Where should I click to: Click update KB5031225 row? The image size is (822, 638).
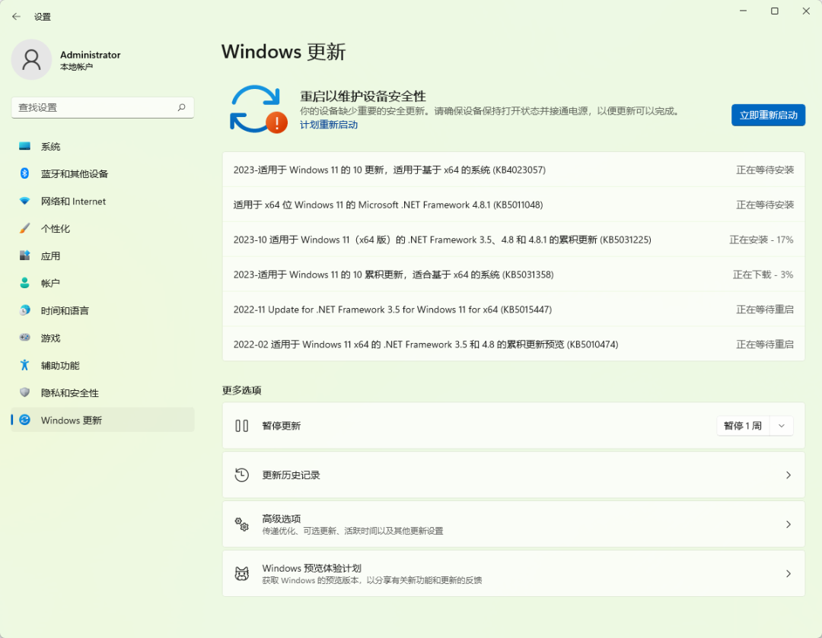[x=513, y=240]
